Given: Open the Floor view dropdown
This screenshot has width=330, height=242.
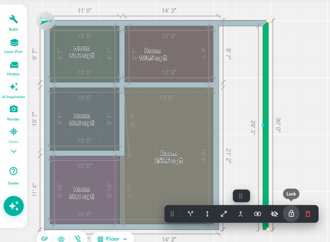Looking at the screenshot, I should click(x=113, y=239).
